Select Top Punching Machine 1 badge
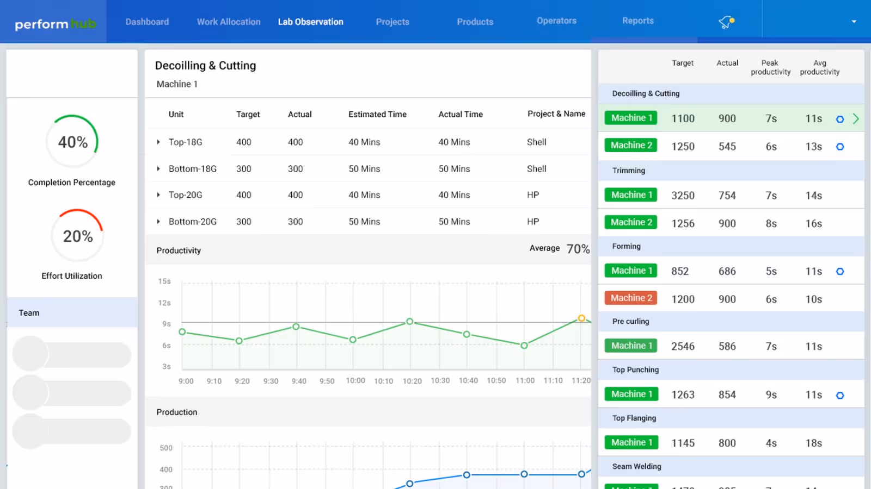Screen dimensions: 871x489 pyautogui.click(x=631, y=394)
